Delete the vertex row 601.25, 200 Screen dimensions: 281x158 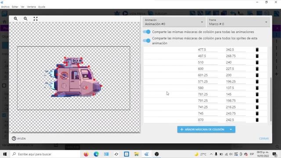pos(257,75)
